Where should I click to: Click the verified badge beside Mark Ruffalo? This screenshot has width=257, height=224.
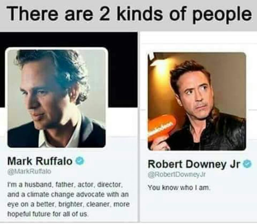coord(80,161)
